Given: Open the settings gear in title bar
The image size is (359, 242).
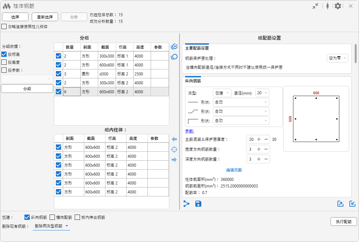Looking at the screenshot, I should coord(338,6).
